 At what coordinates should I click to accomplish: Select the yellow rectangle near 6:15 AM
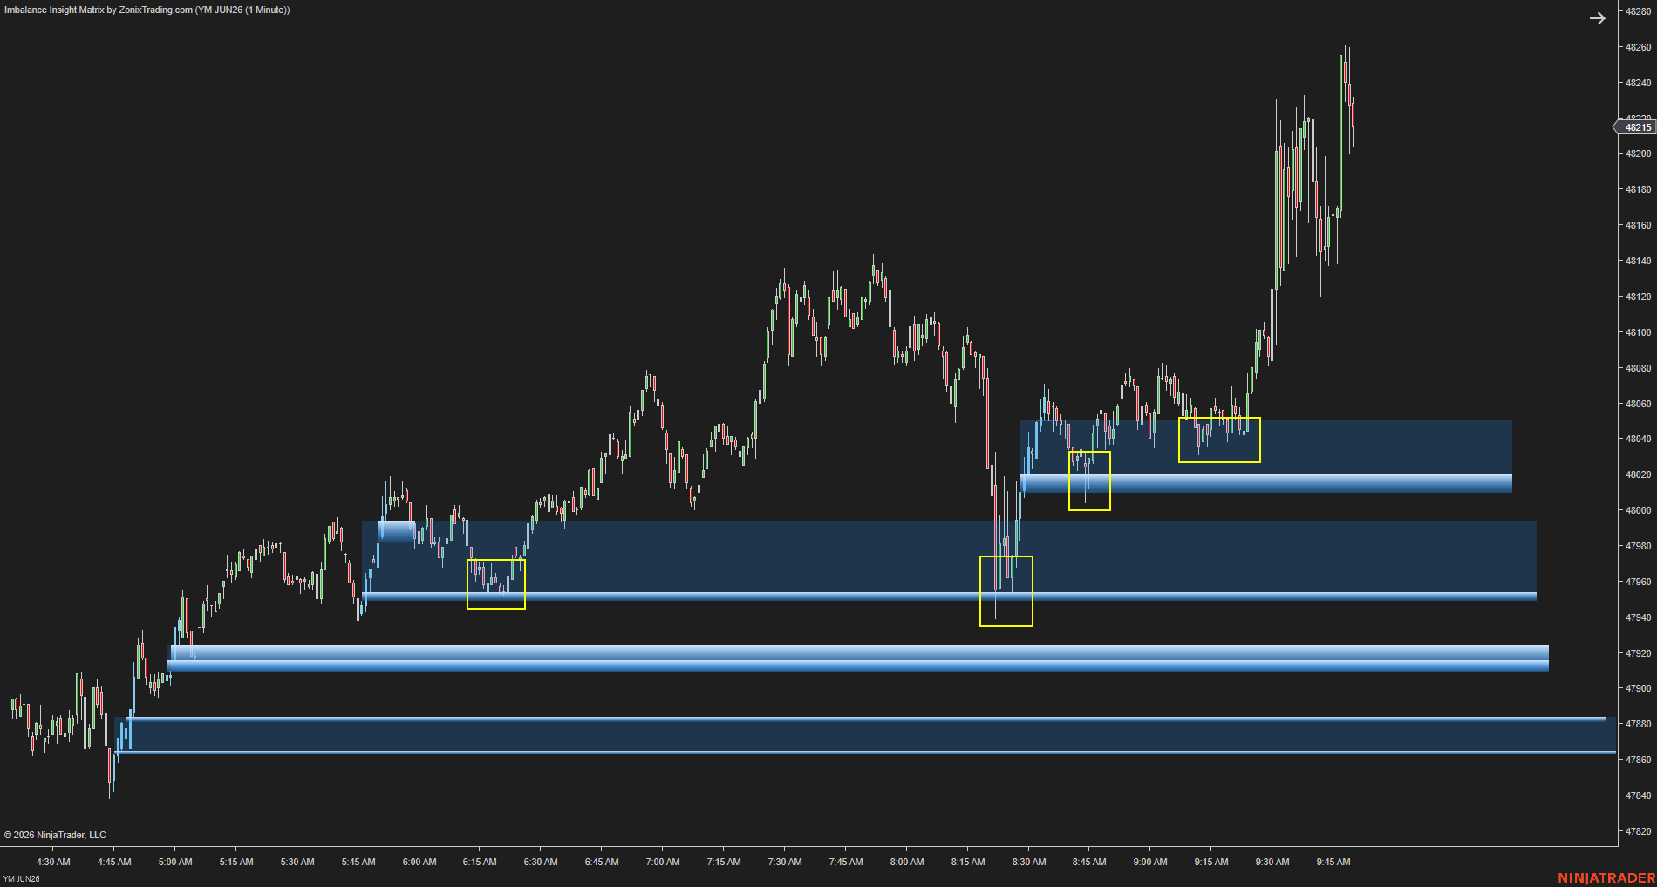(x=496, y=584)
